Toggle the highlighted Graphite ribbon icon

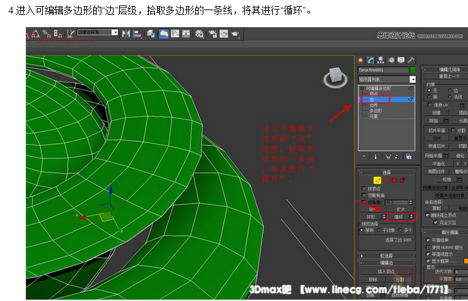[x=163, y=34]
